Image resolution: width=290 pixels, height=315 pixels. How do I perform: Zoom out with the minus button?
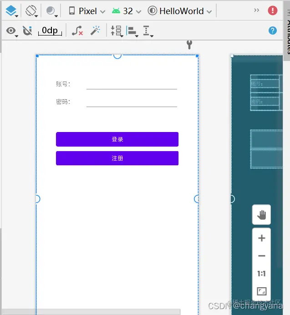click(x=261, y=256)
